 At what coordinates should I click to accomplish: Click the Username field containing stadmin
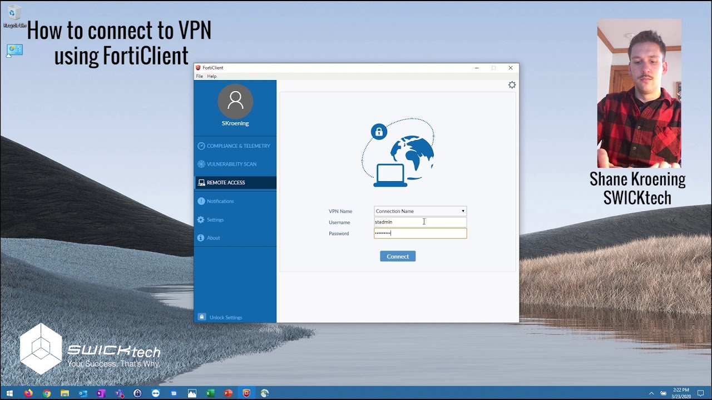(420, 222)
